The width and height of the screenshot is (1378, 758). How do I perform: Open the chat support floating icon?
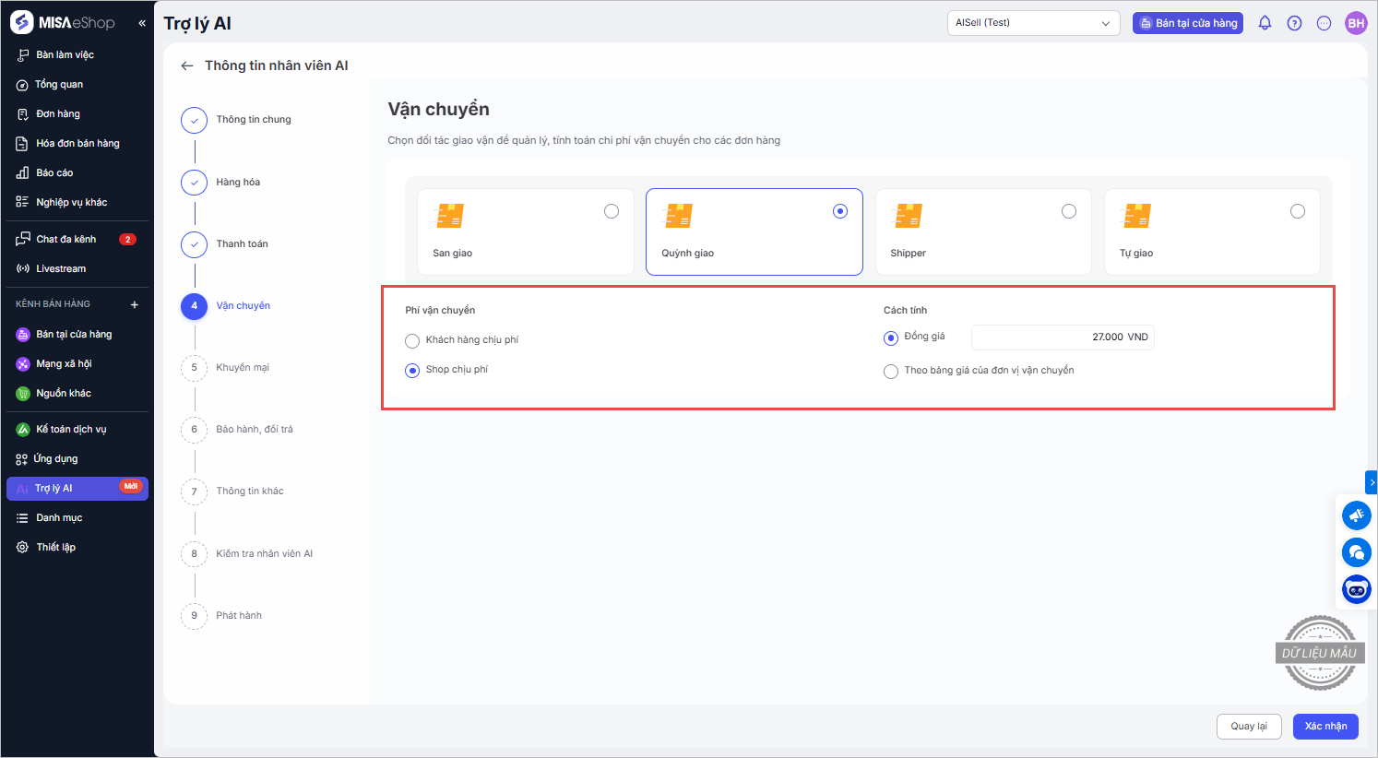(x=1356, y=552)
